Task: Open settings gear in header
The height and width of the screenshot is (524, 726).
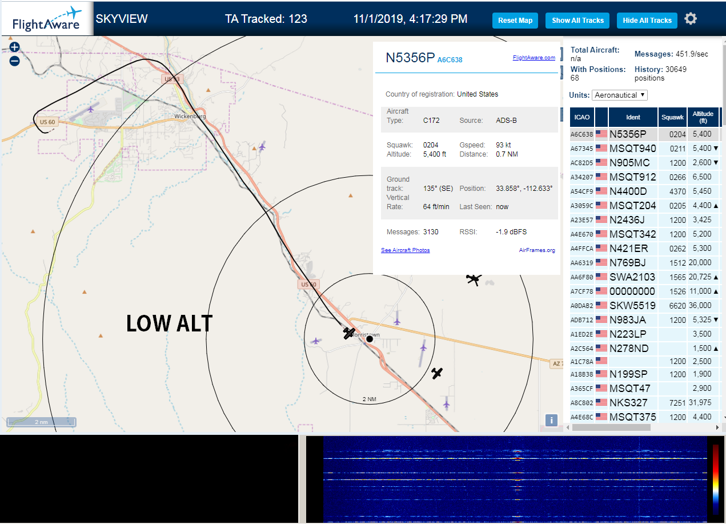Action: tap(691, 19)
